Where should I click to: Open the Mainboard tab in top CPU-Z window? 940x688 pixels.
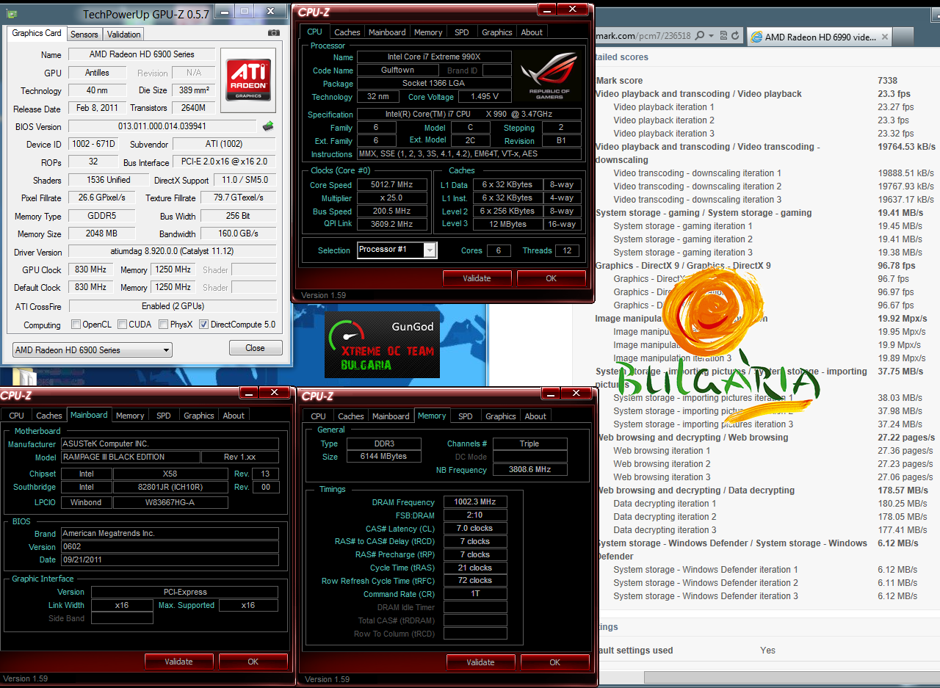tap(387, 32)
